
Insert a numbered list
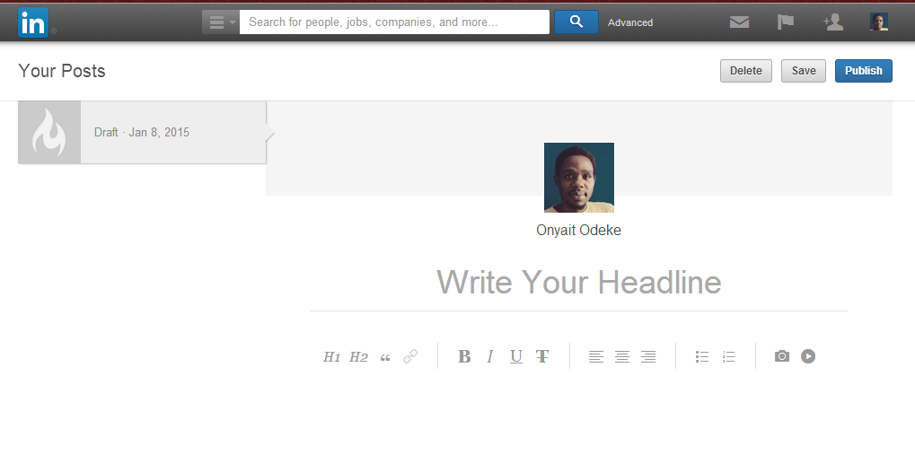click(x=728, y=356)
